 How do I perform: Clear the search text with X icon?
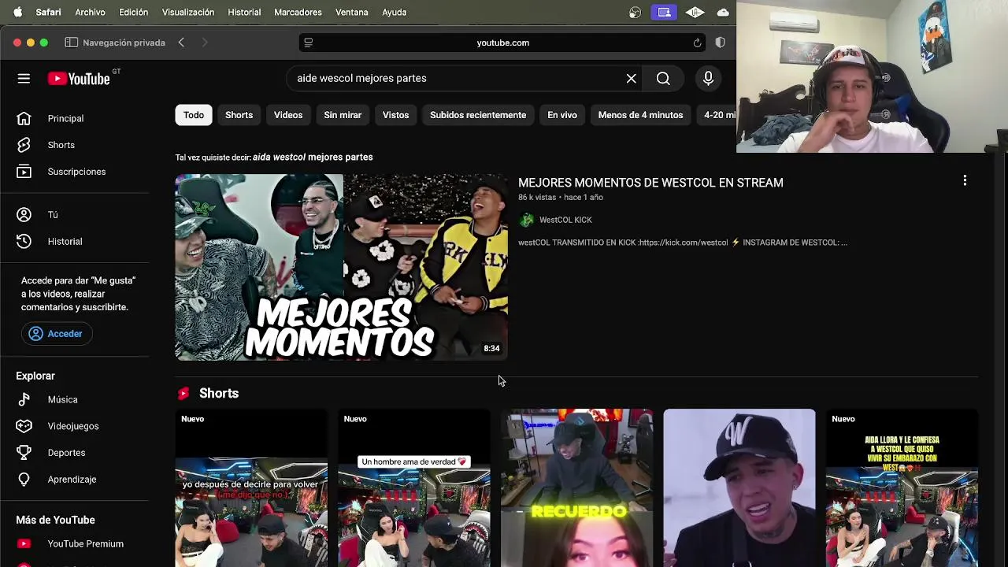pyautogui.click(x=631, y=78)
